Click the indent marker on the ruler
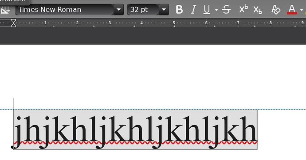 (x=13, y=23)
